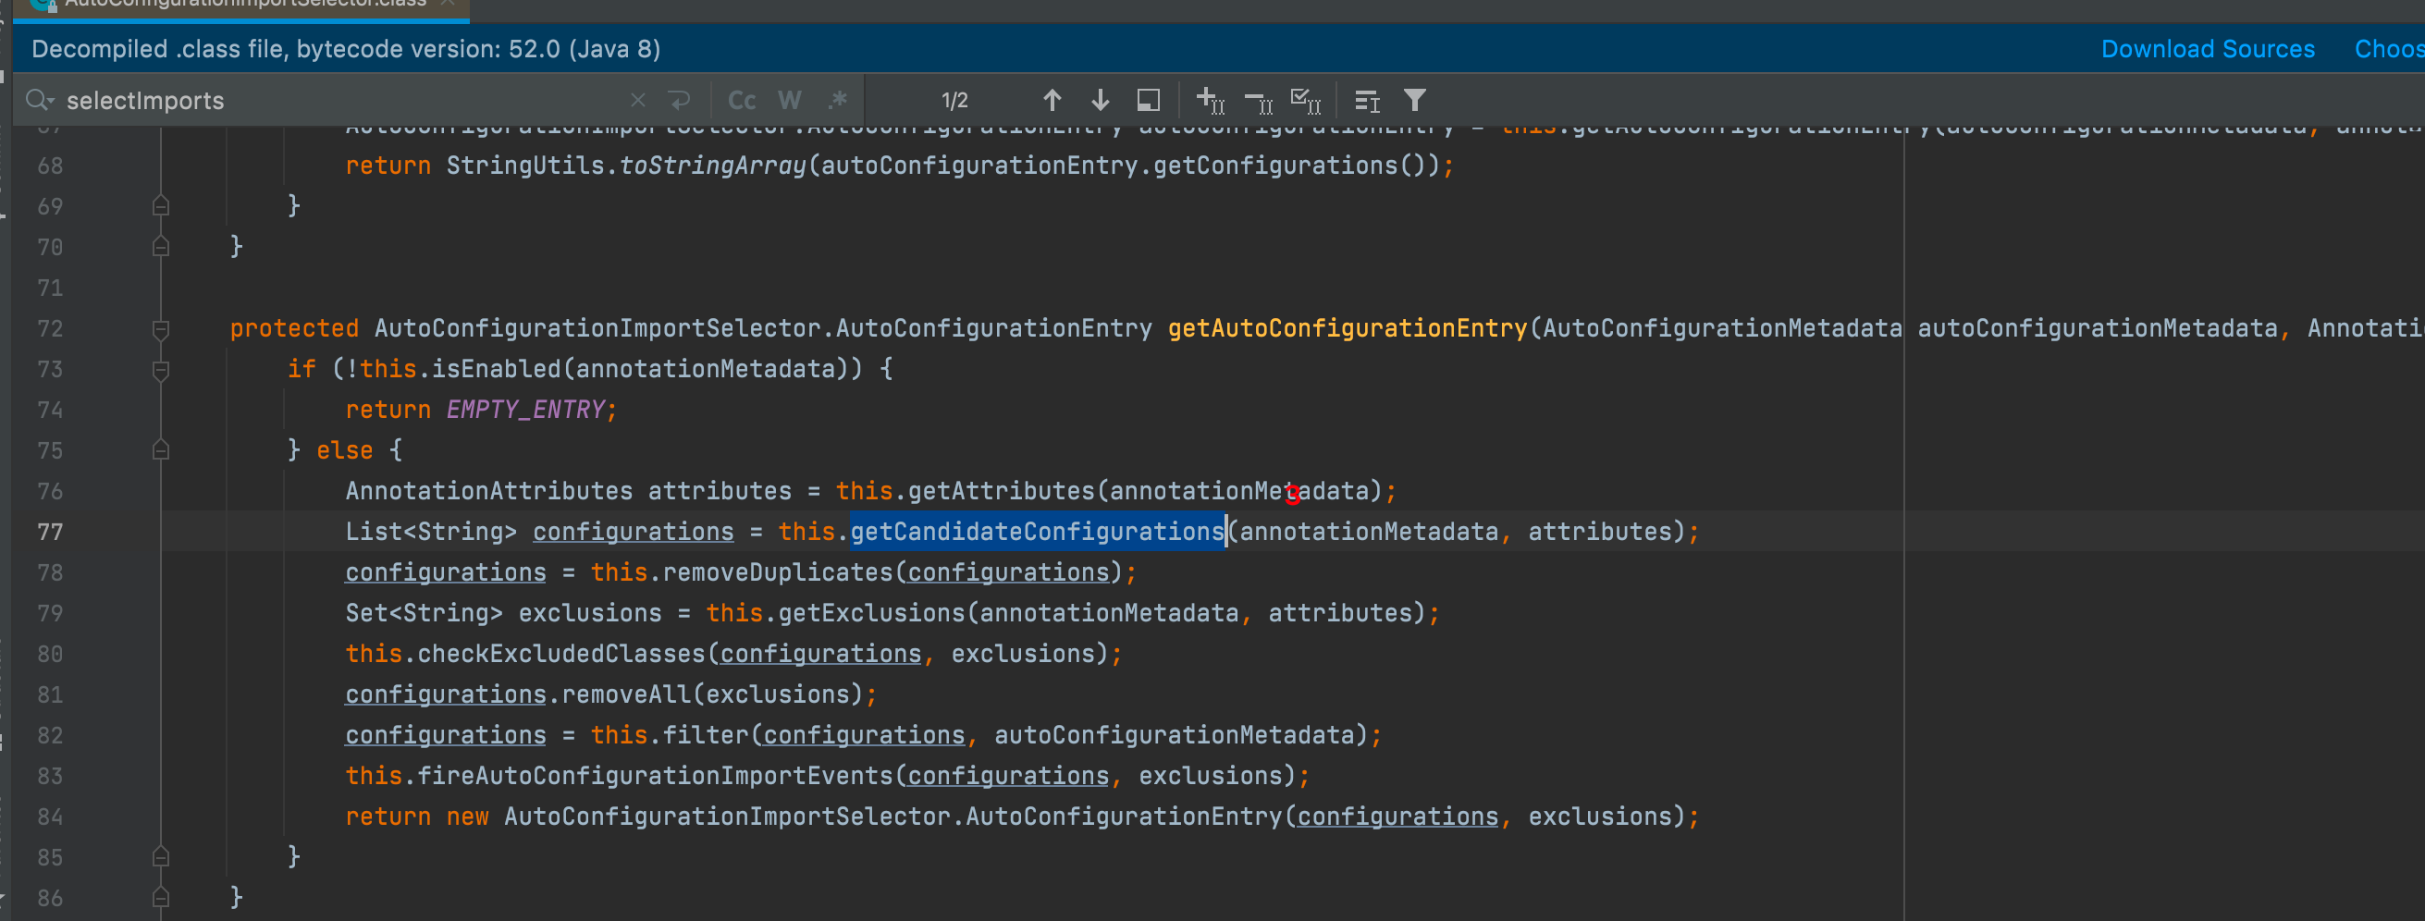
Task: Go to next occurrence arrow
Action: 1100,101
